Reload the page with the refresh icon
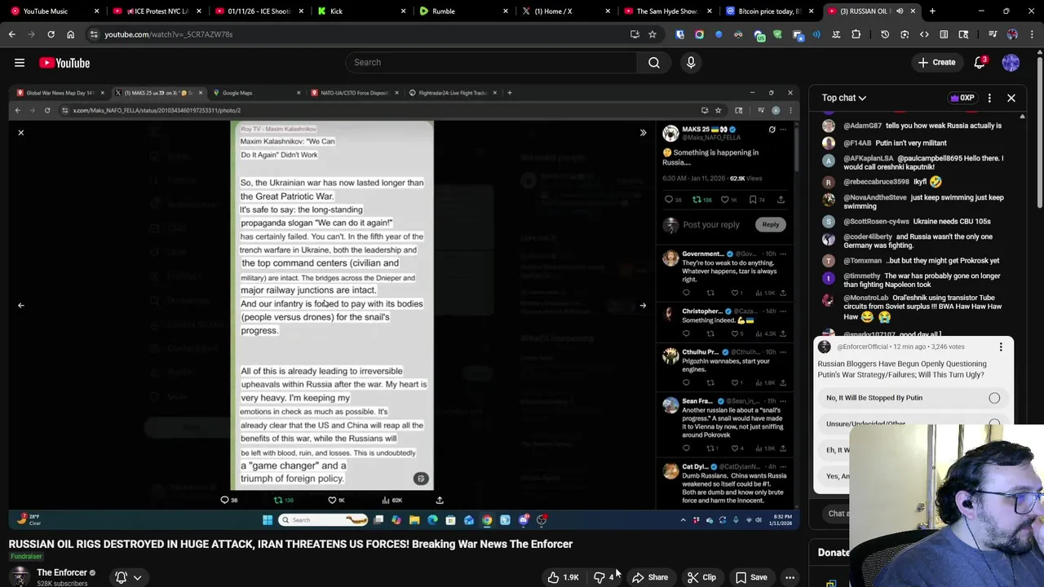The height and width of the screenshot is (587, 1044). tap(51, 34)
